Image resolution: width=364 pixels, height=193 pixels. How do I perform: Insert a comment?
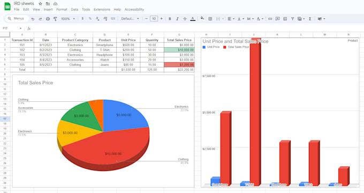coord(277,19)
